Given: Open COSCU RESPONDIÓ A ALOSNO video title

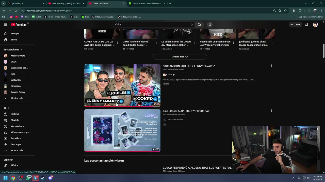Looking at the screenshot, I should coord(197,168).
